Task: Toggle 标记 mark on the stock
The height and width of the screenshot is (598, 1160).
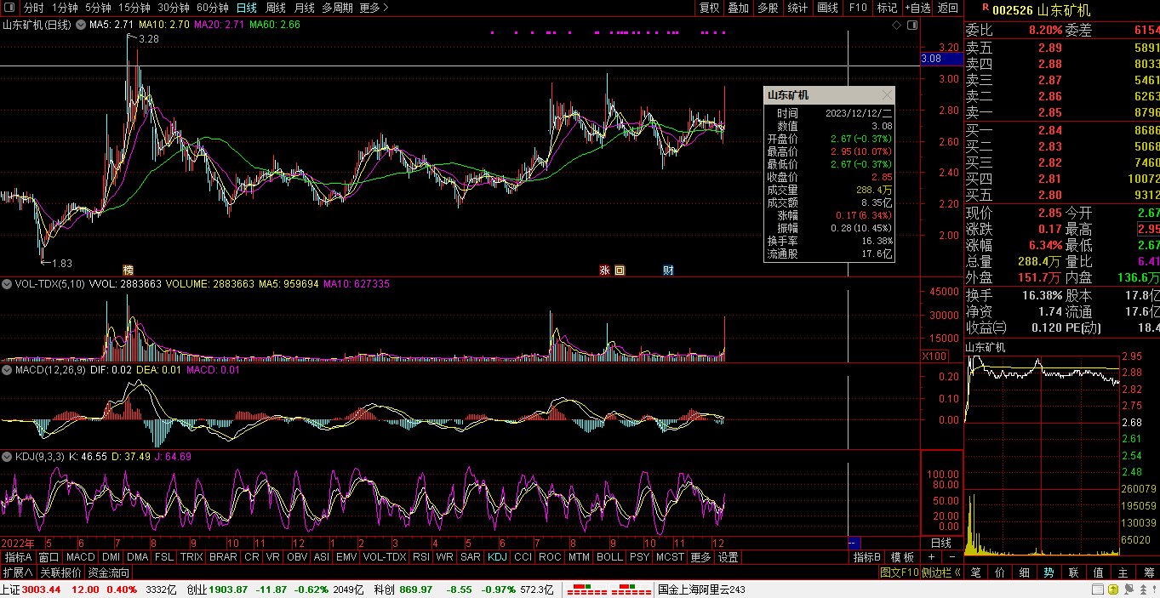Action: [x=887, y=8]
